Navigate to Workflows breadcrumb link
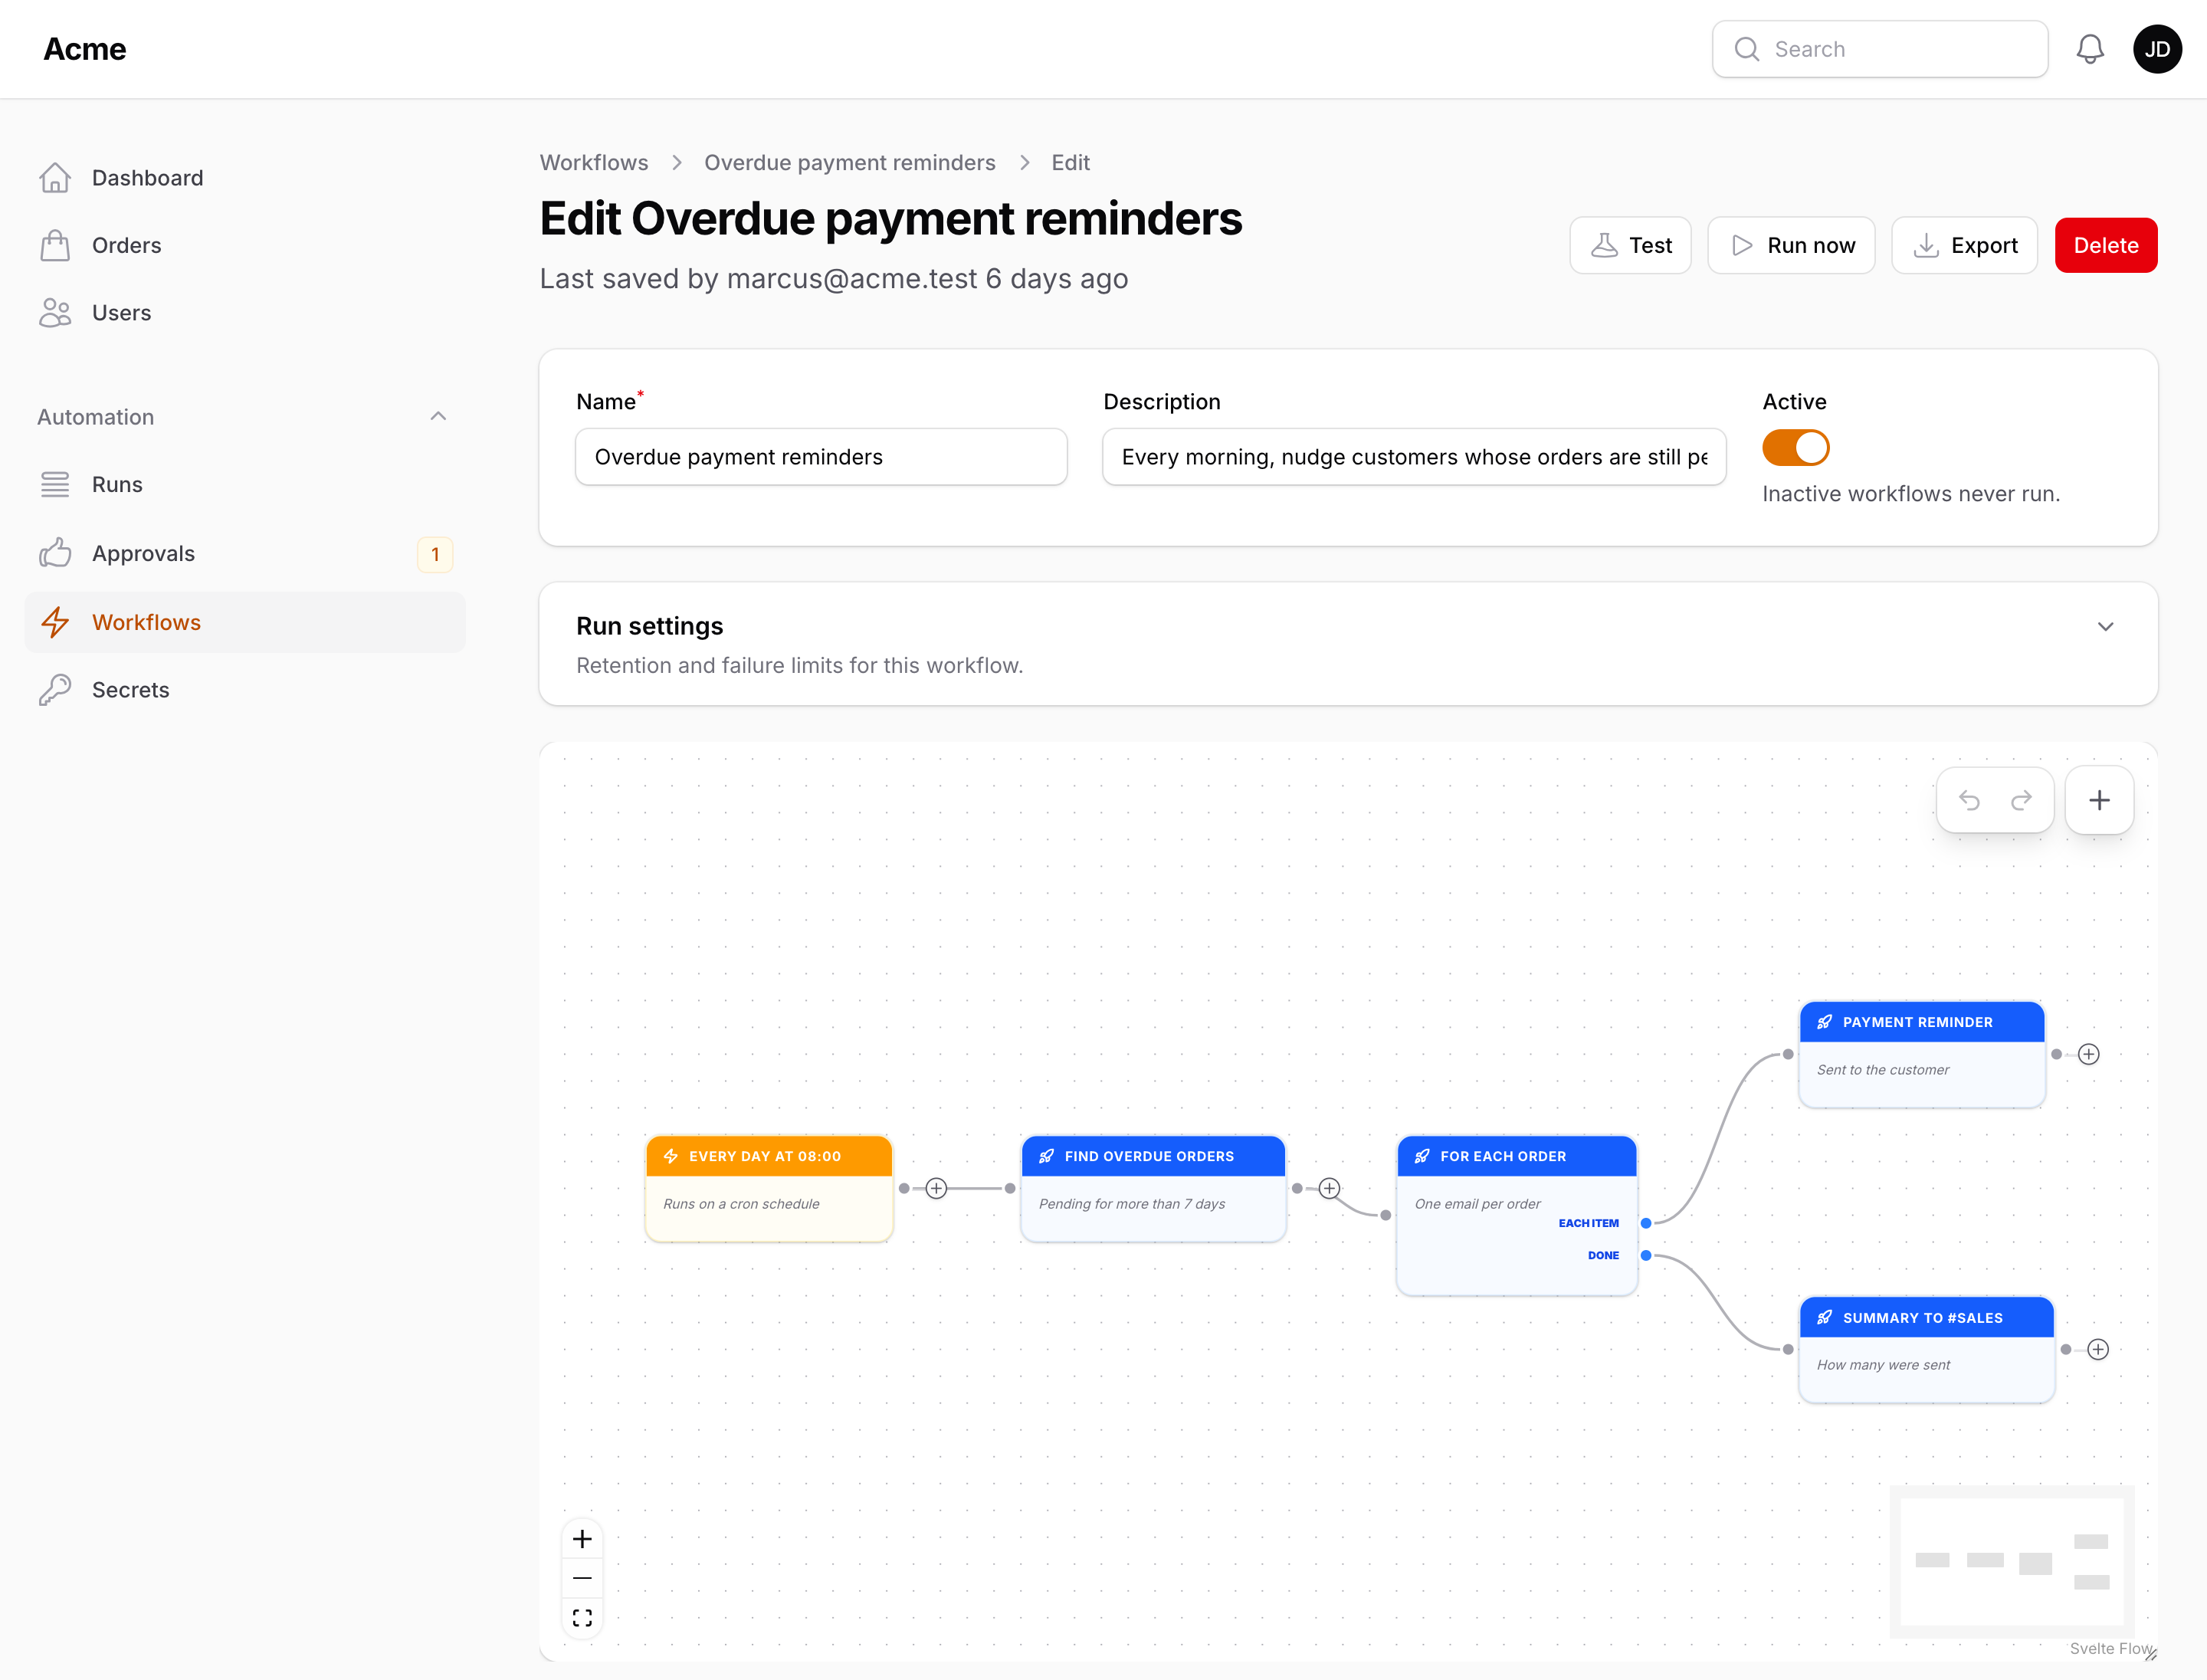2207x1680 pixels. click(594, 162)
